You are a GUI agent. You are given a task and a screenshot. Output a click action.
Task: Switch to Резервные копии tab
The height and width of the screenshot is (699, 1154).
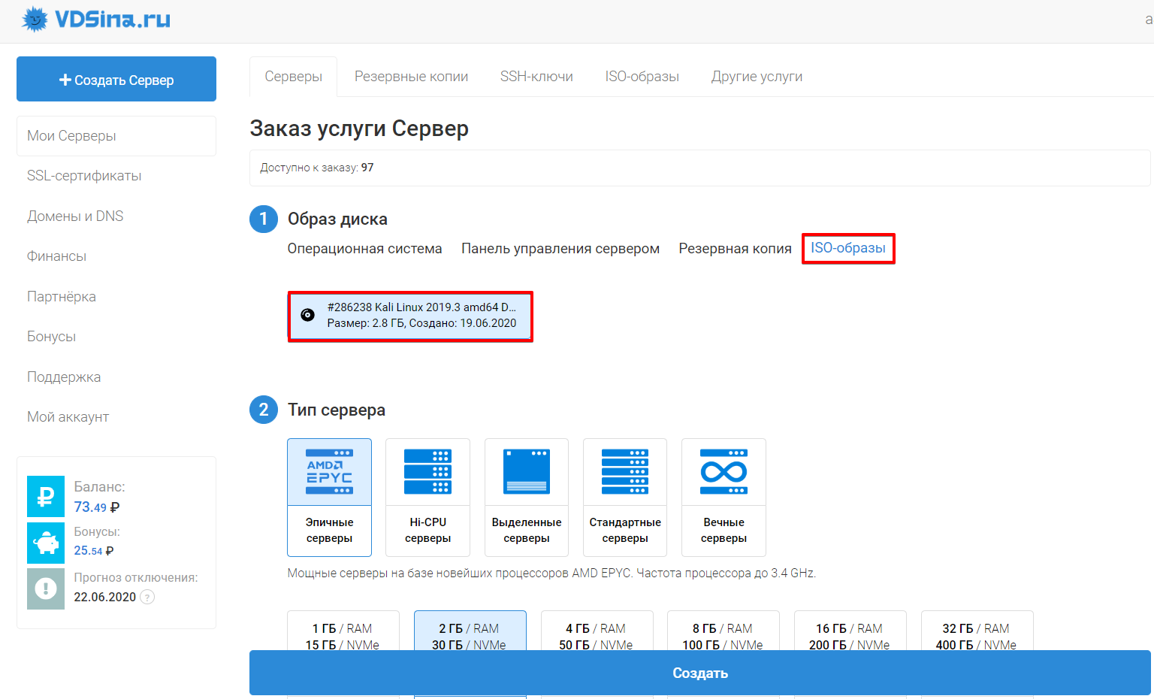pos(411,77)
